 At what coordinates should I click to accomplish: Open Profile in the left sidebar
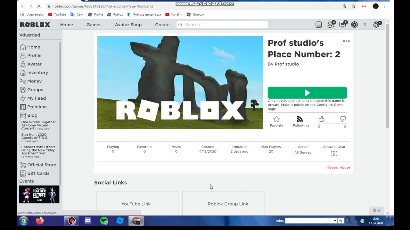click(x=31, y=56)
